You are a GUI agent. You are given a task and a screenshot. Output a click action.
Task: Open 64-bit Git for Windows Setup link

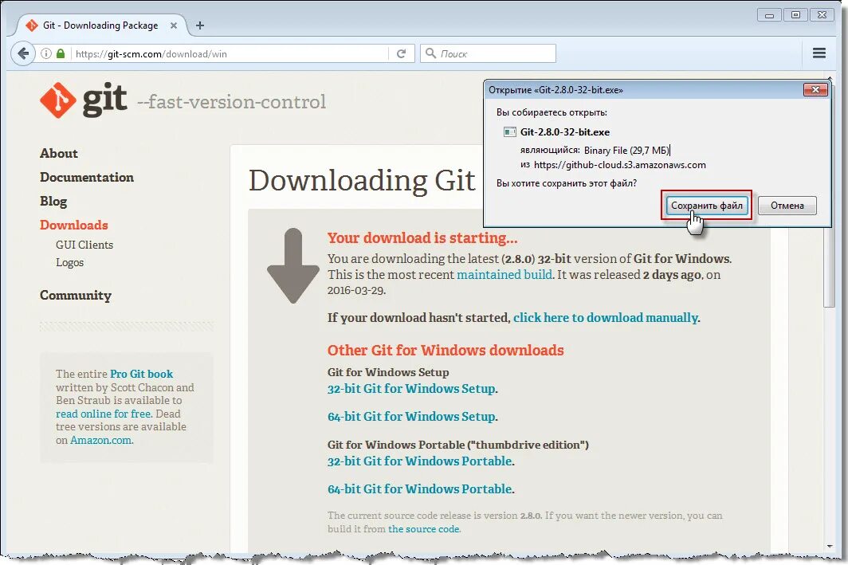pos(411,417)
